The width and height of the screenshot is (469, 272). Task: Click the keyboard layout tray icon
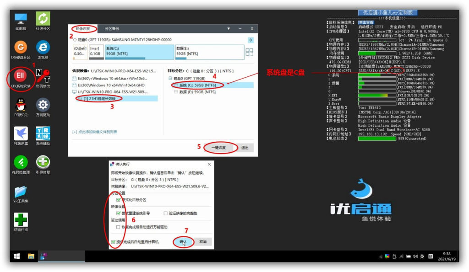[431, 256]
